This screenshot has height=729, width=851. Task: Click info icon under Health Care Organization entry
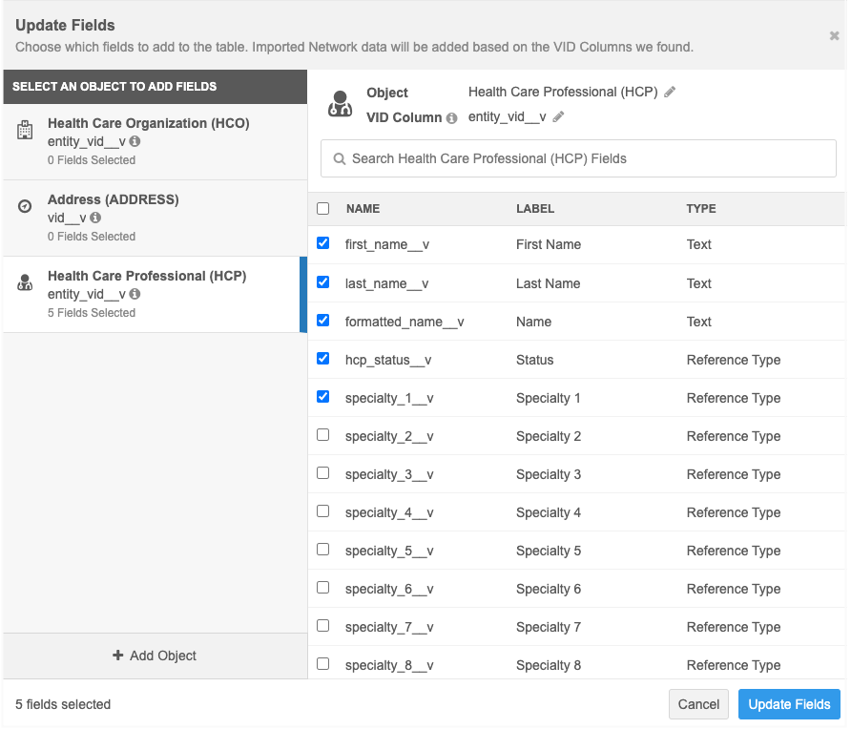coord(135,141)
